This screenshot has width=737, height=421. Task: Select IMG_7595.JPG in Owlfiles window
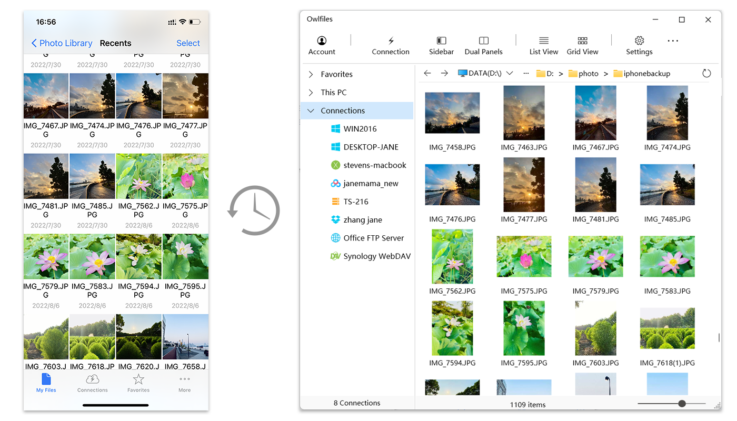click(x=524, y=328)
